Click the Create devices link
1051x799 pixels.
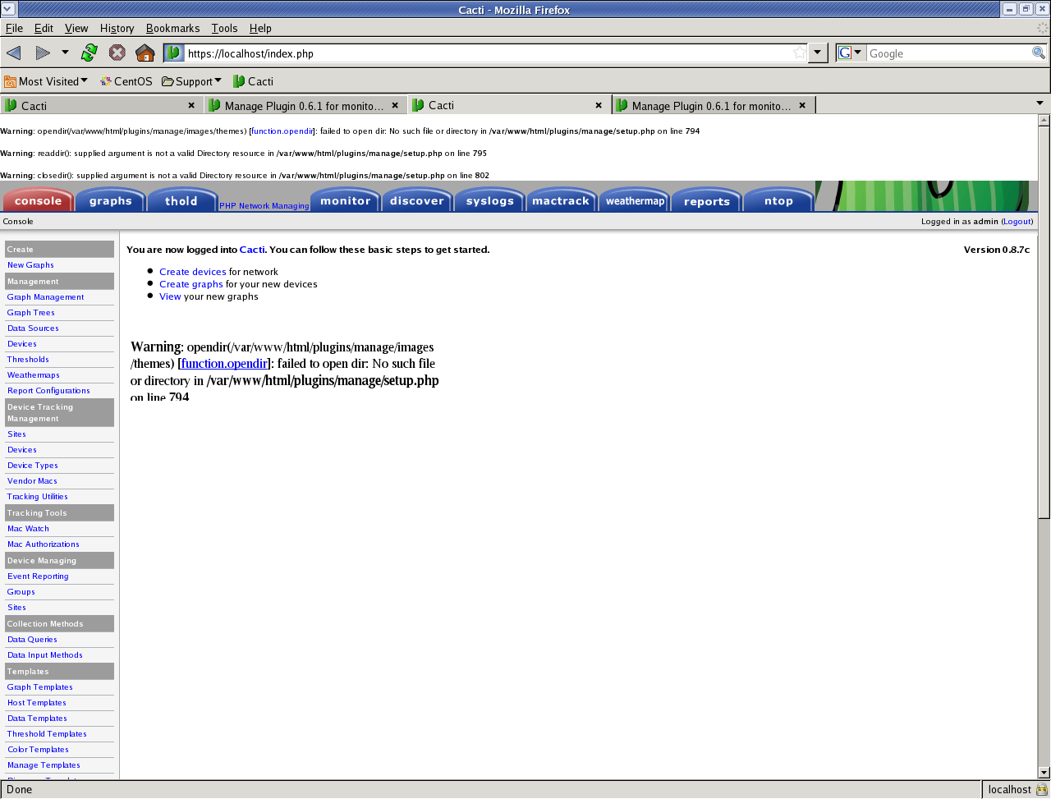(193, 272)
